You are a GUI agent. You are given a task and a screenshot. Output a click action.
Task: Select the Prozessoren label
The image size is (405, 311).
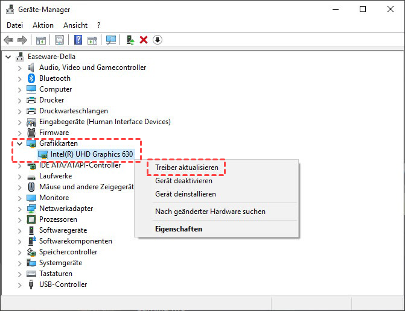coord(58,219)
